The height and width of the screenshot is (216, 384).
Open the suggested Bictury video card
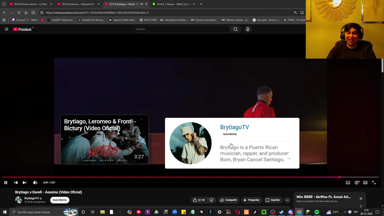click(x=104, y=139)
